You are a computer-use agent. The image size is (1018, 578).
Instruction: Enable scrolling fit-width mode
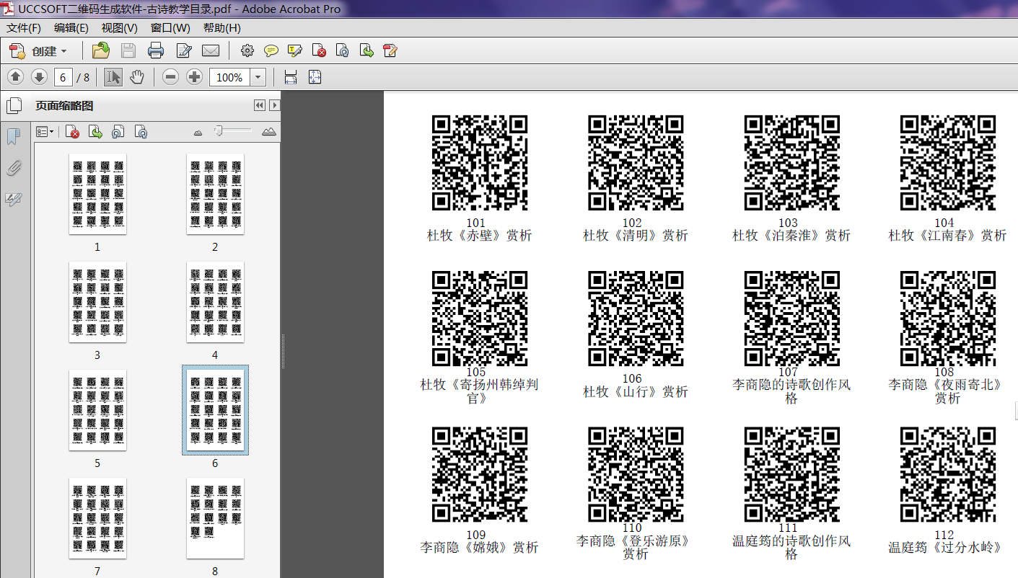tap(291, 77)
